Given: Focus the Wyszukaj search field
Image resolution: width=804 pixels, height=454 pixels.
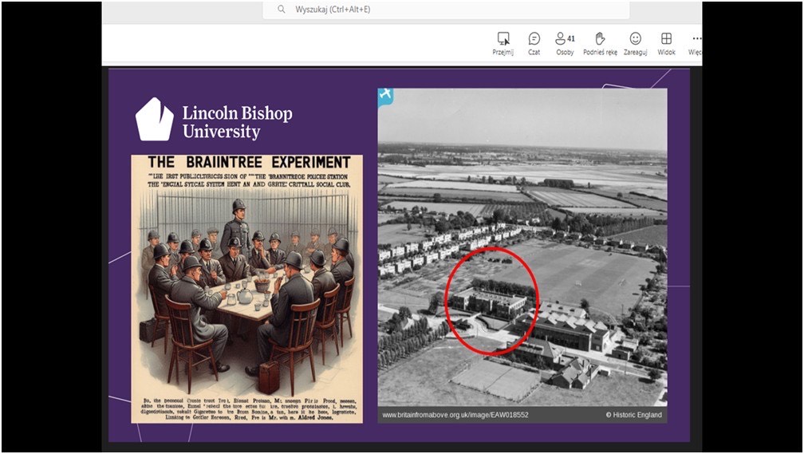Looking at the screenshot, I should point(447,10).
